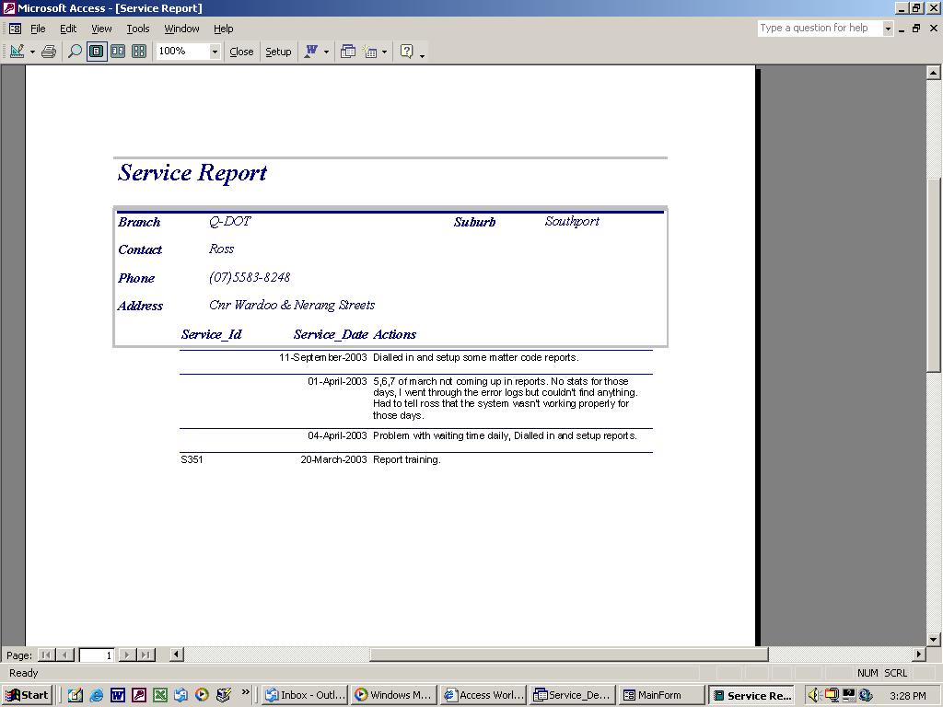Click the Close preview button

pyautogui.click(x=241, y=52)
